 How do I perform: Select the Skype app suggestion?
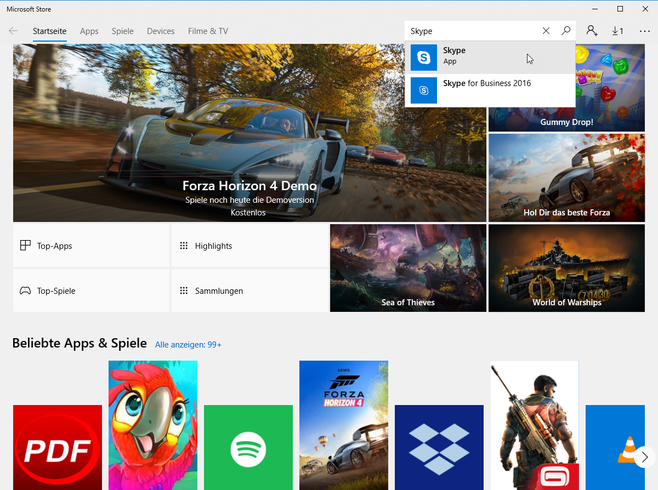point(490,58)
